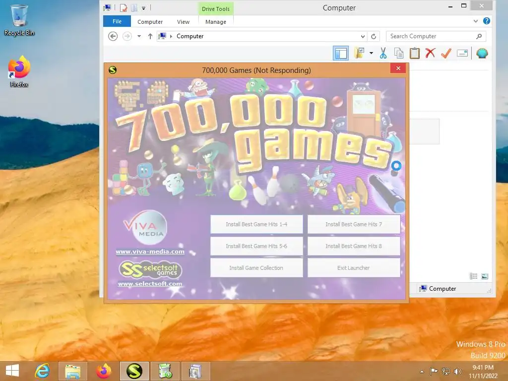Go back with the Back arrow
508x381 pixels.
[x=113, y=36]
